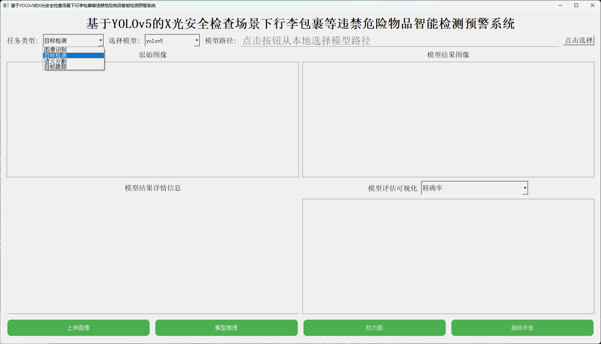Image resolution: width=601 pixels, height=344 pixels.
Task: Click the 模型评估可视化 label
Action: [x=393, y=188]
